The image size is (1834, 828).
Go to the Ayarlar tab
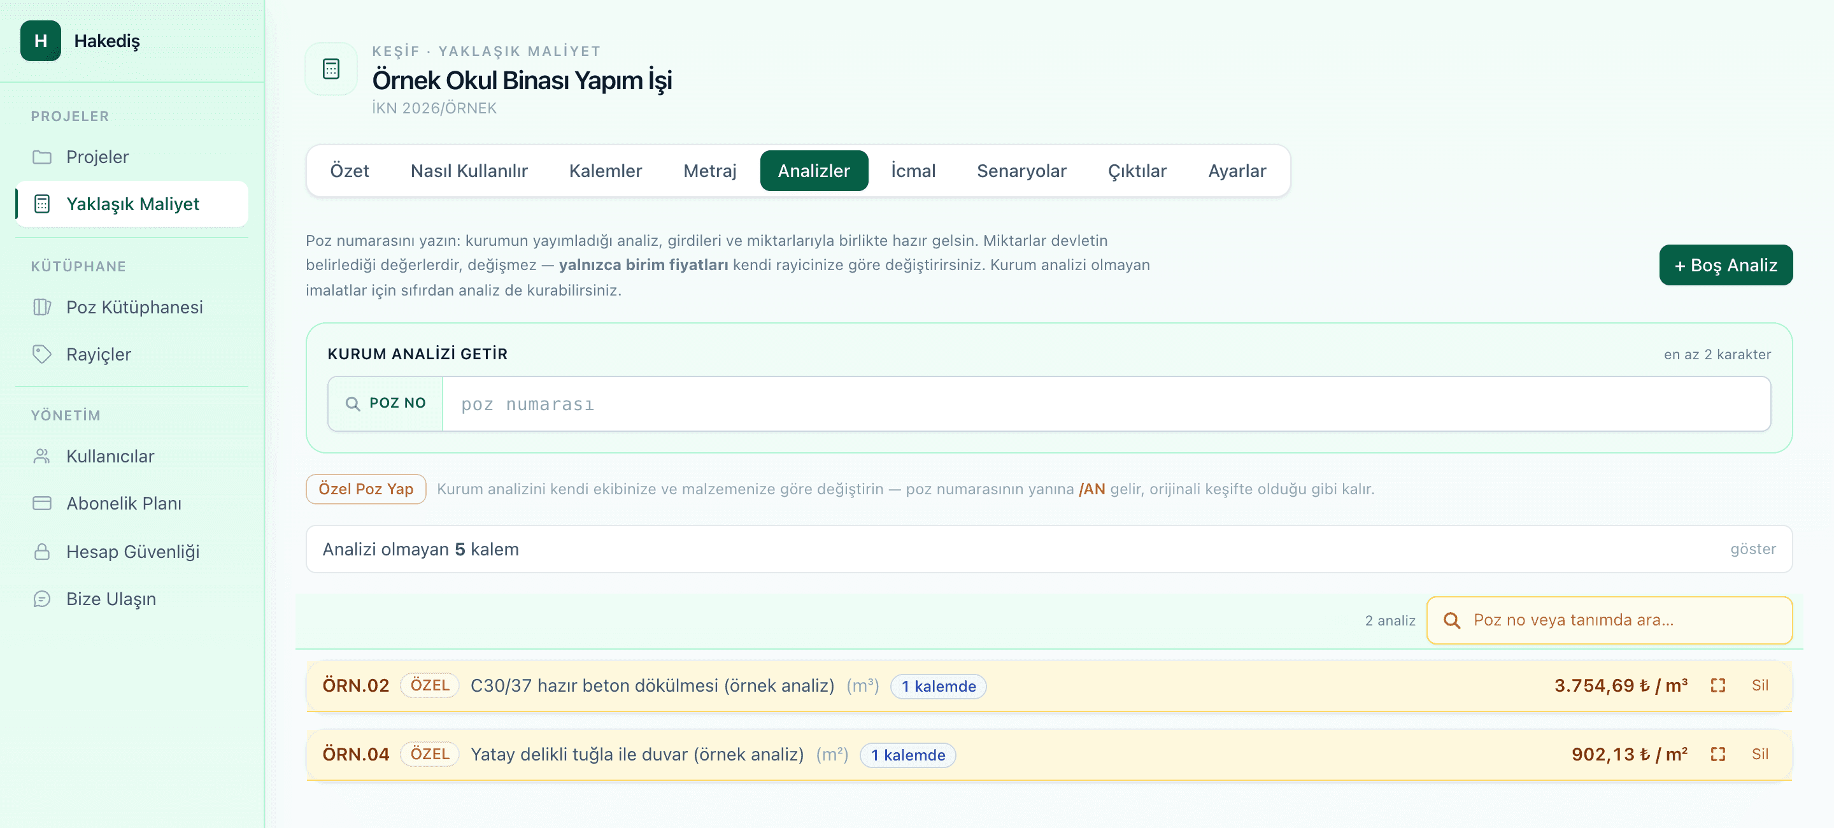1237,171
